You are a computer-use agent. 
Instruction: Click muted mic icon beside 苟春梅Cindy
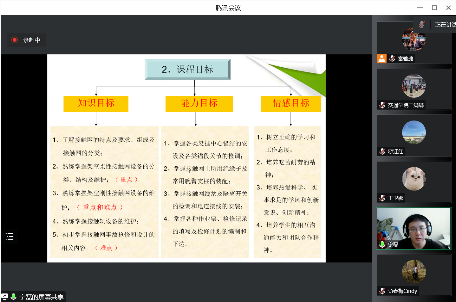pyautogui.click(x=382, y=291)
